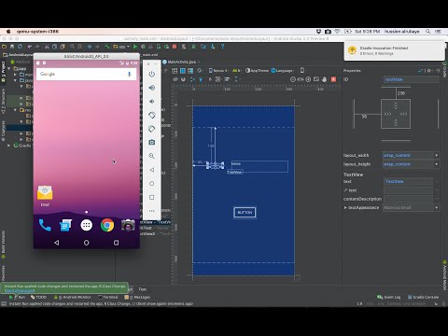
Task: Run app with green play button
Action: (x=135, y=47)
